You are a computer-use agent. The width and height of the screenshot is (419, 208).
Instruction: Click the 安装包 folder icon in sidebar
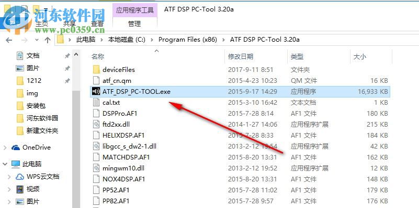20,106
